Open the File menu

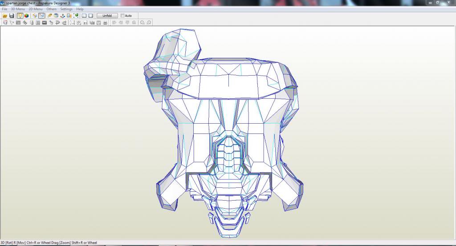pyautogui.click(x=4, y=9)
